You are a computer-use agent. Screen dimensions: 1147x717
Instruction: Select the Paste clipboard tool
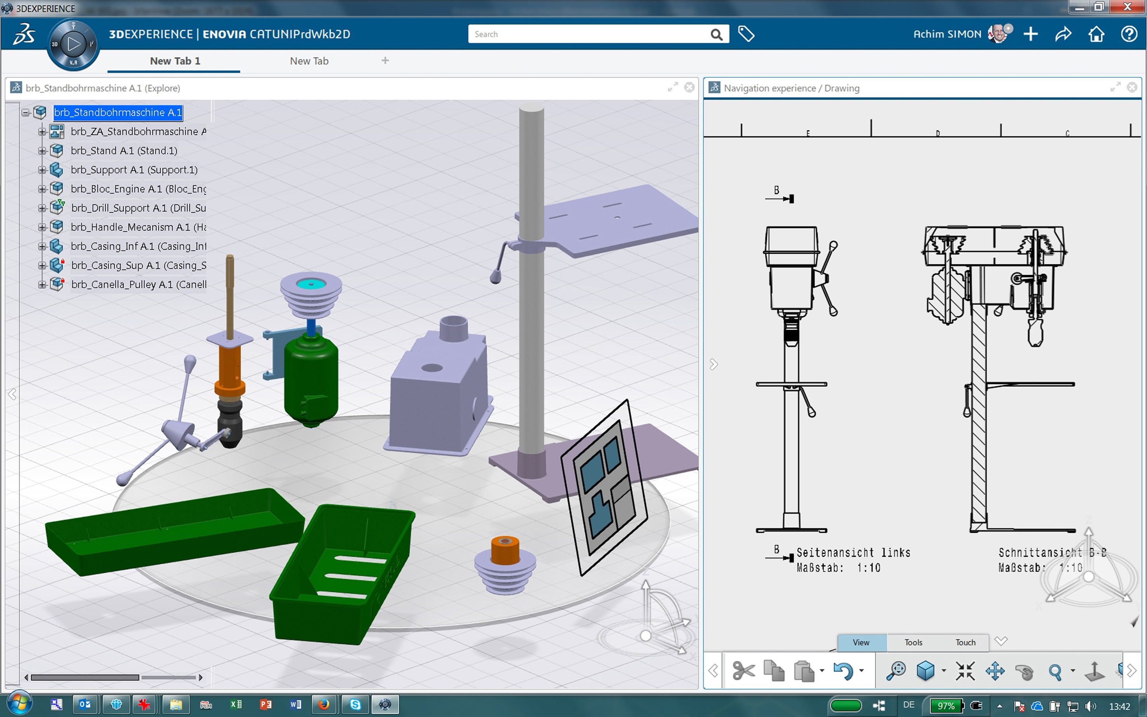coord(804,671)
